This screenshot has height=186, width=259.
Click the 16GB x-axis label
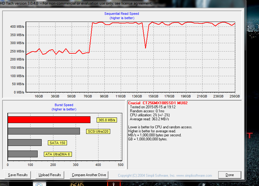pos(39,96)
